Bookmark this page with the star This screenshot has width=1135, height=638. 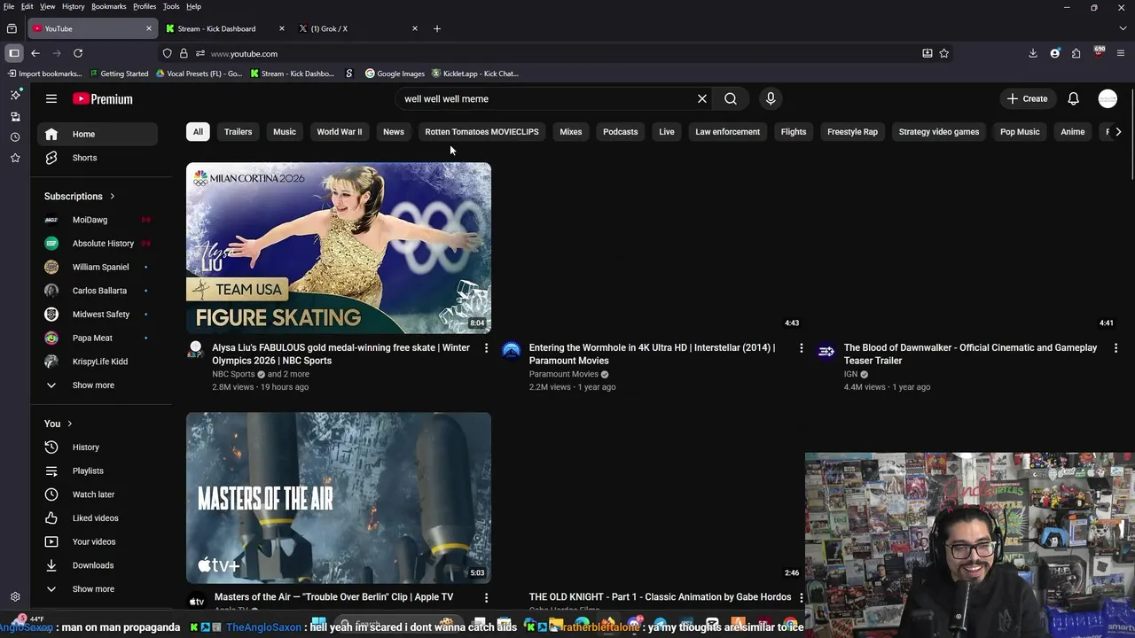click(944, 53)
